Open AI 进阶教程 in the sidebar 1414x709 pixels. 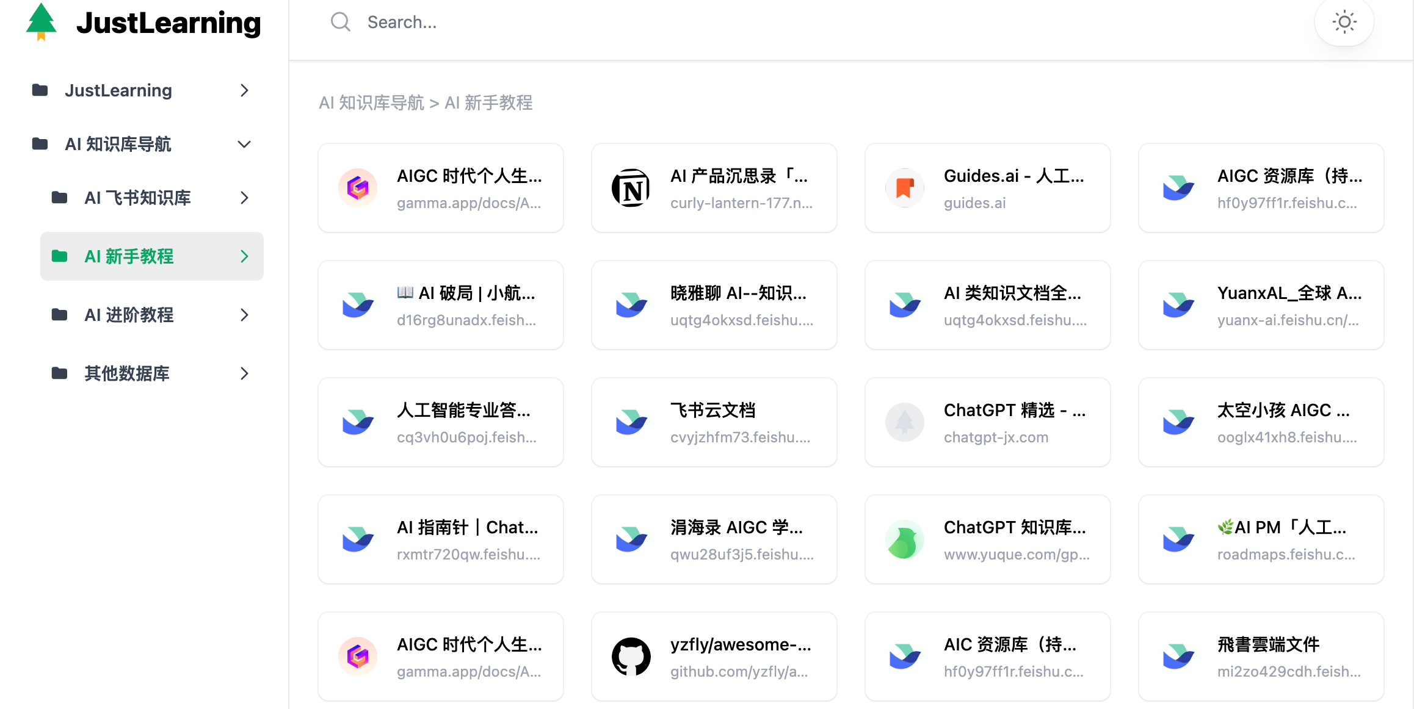click(129, 315)
